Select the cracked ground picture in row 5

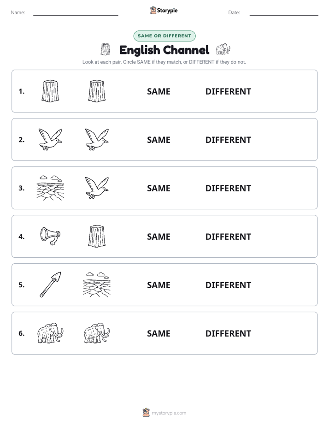pos(97,284)
